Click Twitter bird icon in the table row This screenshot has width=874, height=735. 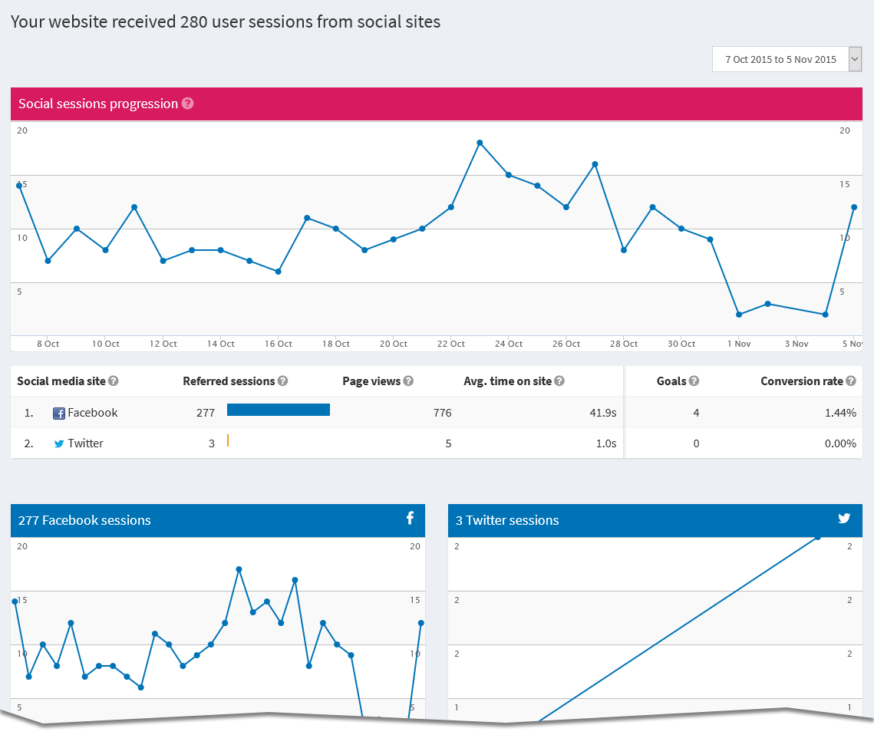[x=59, y=444]
